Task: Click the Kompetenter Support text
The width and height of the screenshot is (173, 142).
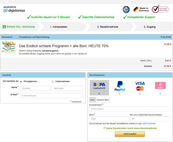Action: [141, 17]
